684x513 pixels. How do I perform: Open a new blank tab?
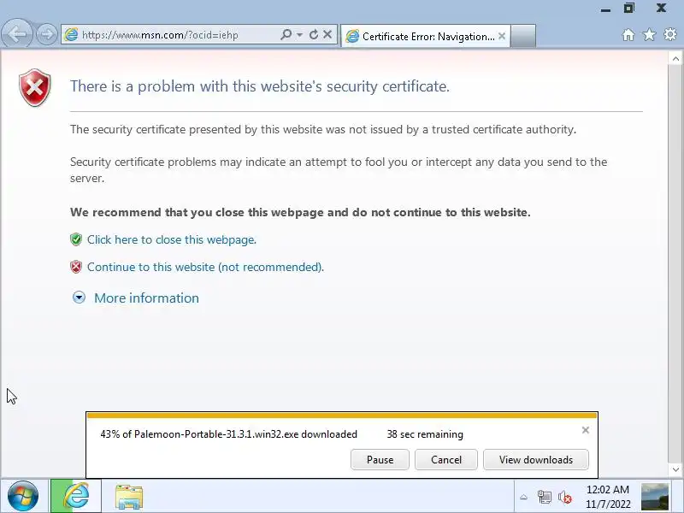coord(523,36)
